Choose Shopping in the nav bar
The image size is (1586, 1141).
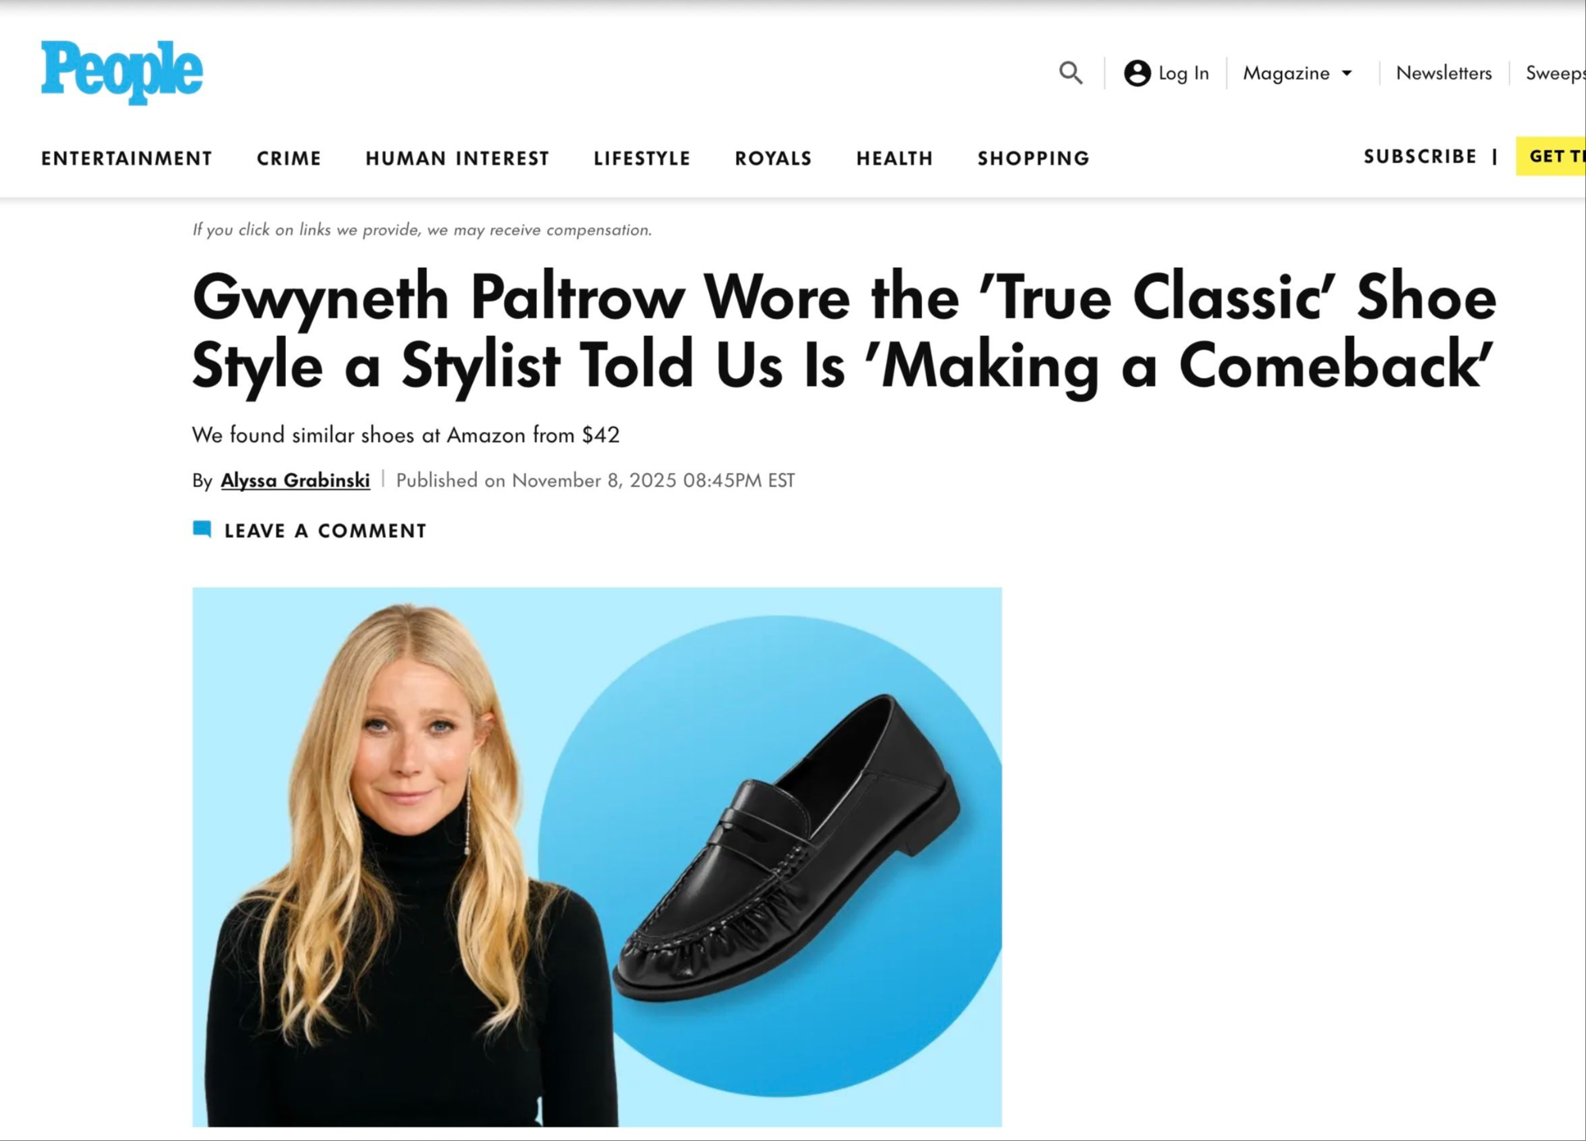click(x=1033, y=158)
